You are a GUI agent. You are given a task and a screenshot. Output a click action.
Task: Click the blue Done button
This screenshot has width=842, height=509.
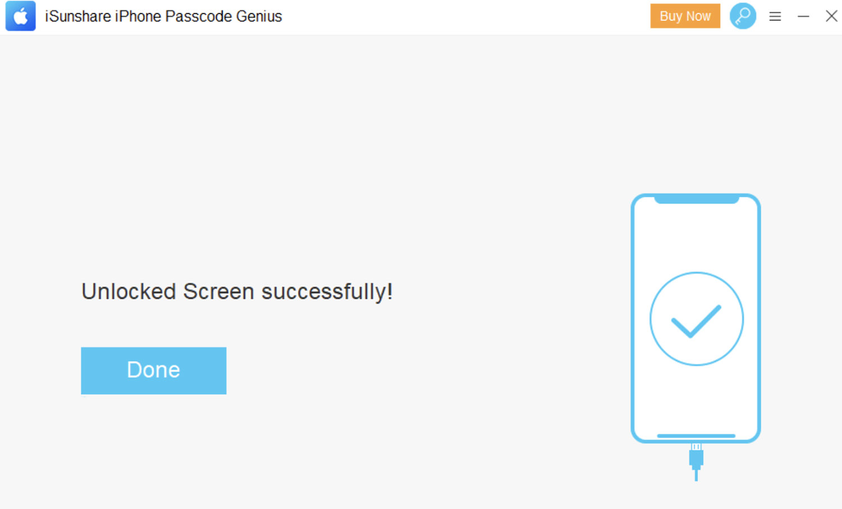pos(153,370)
